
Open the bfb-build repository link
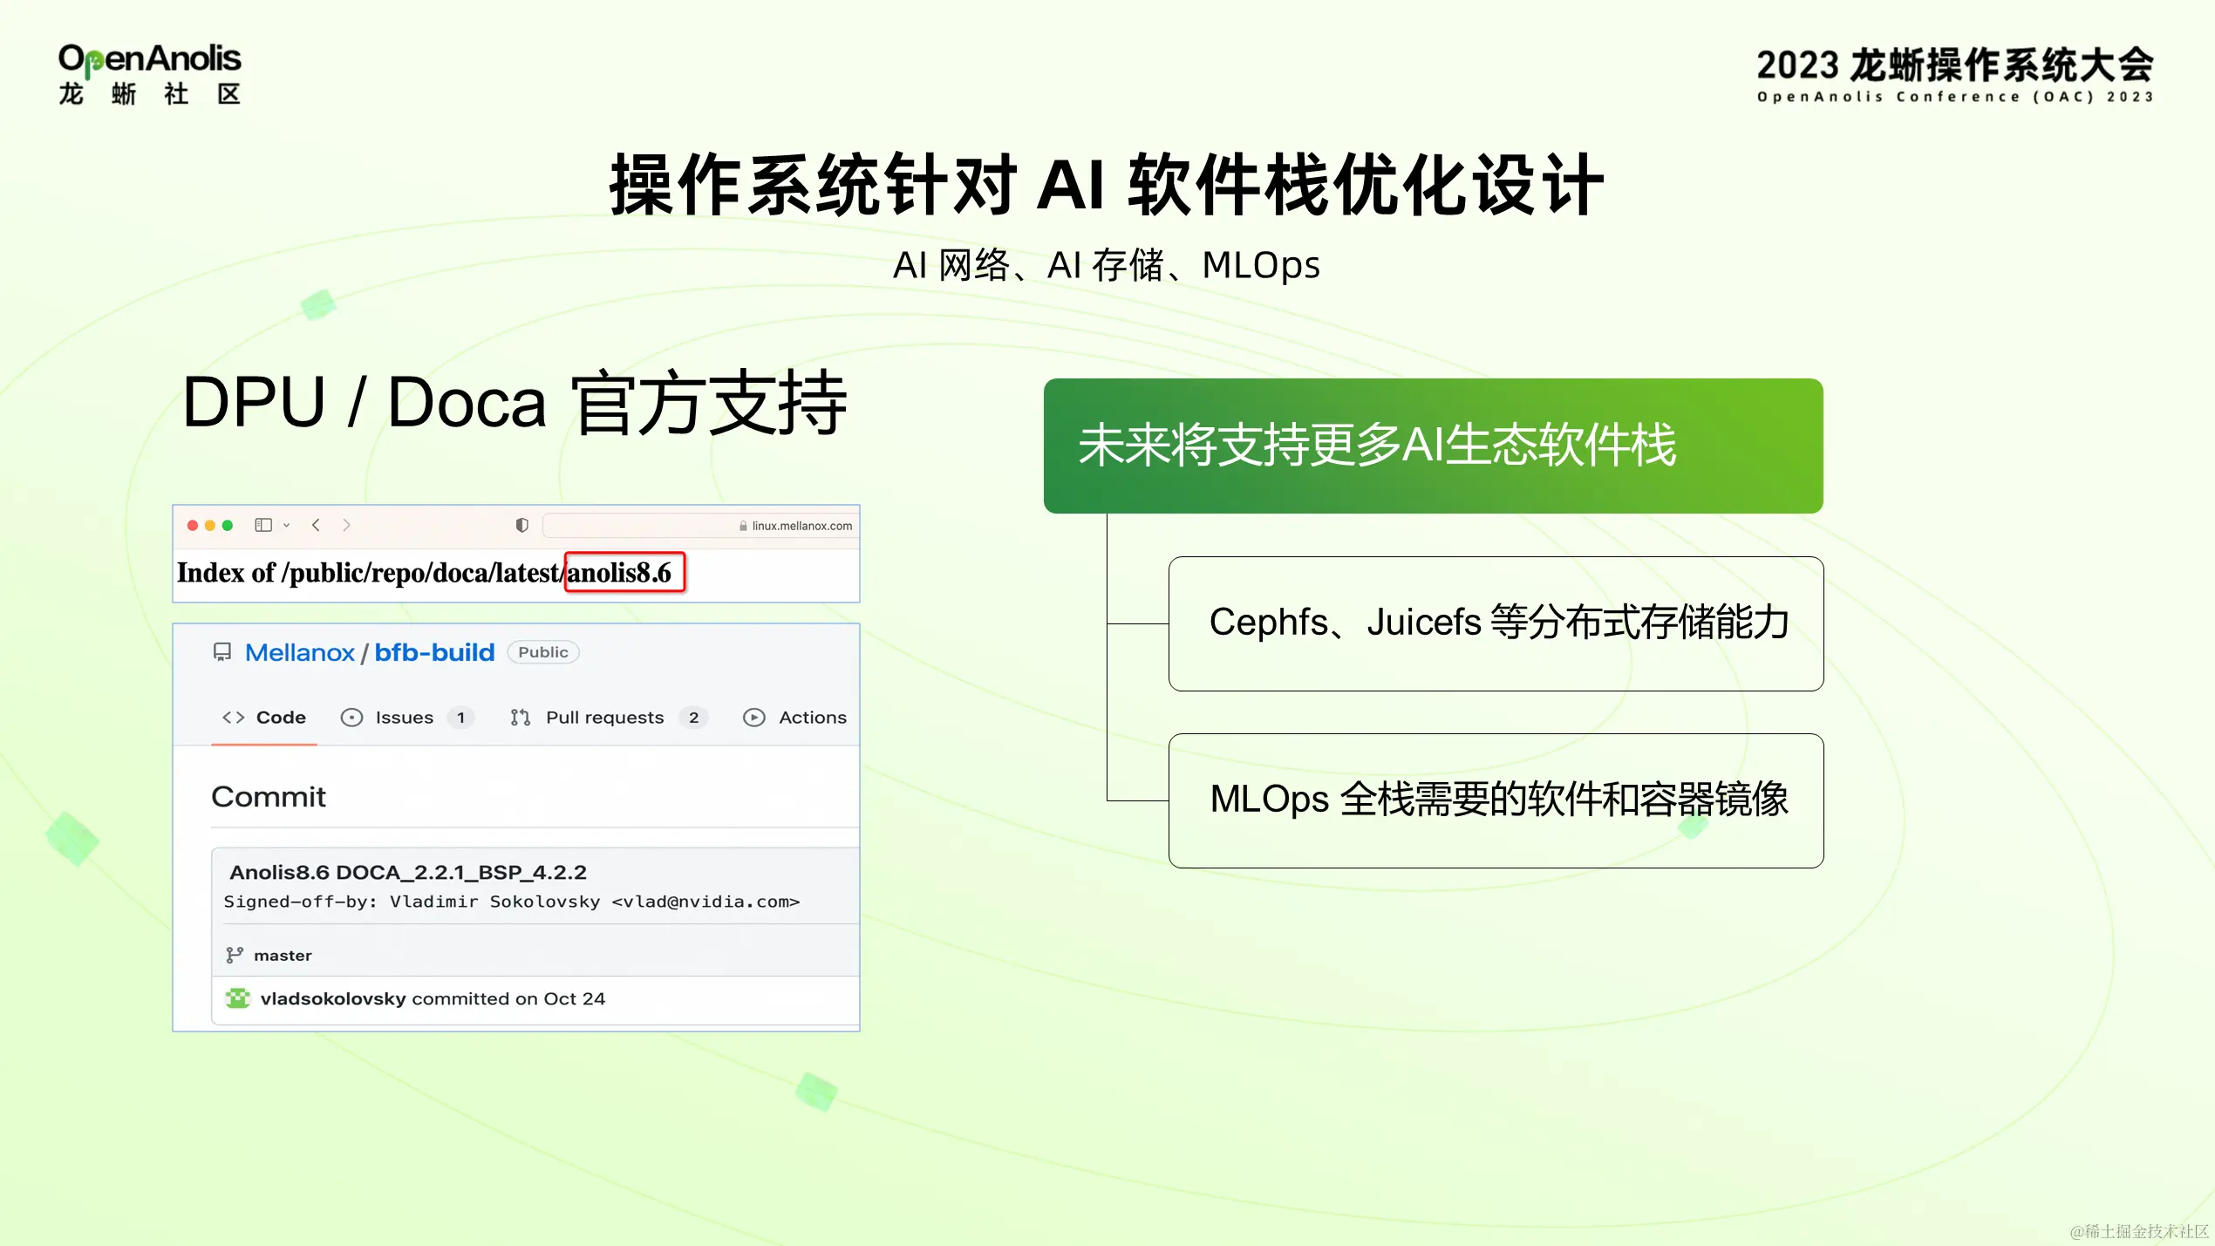pyautogui.click(x=433, y=652)
